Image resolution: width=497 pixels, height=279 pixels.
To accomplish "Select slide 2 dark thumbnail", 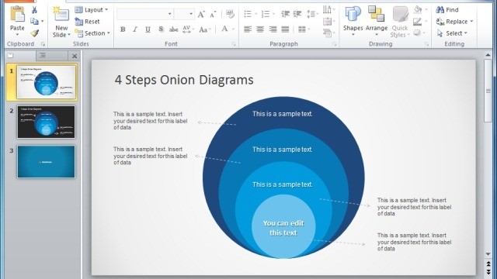I will pos(47,122).
